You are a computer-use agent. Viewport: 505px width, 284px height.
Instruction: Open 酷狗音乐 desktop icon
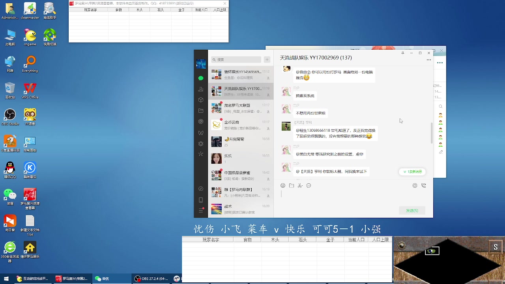30,170
